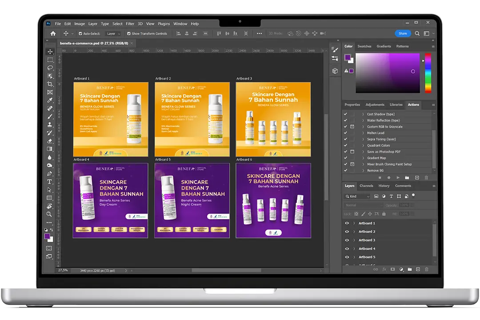This screenshot has width=480, height=320.
Task: Enable the Show Transform Controls checkbox
Action: tap(129, 34)
